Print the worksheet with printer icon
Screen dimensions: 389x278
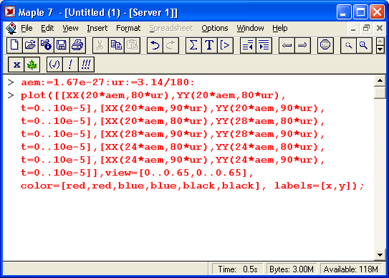[77, 45]
